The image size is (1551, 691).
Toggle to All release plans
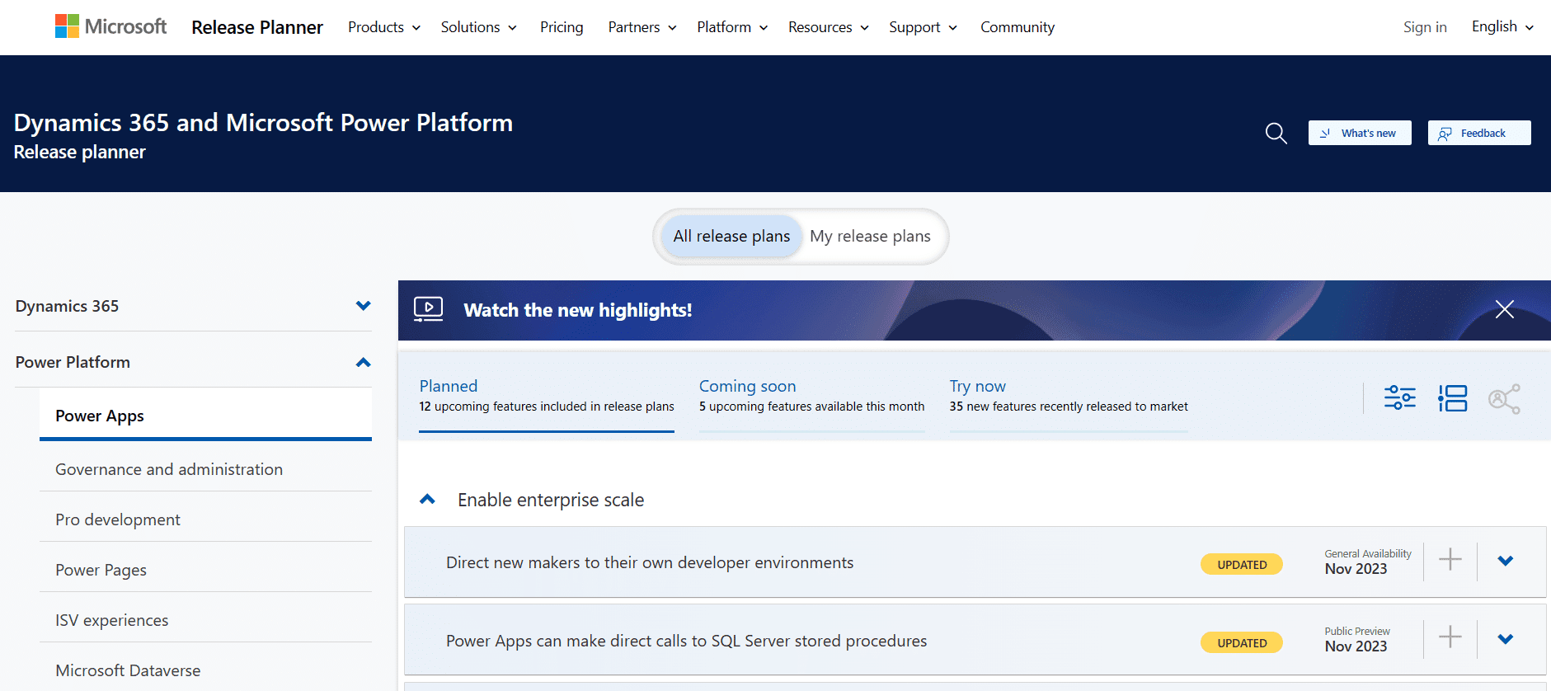tap(731, 237)
